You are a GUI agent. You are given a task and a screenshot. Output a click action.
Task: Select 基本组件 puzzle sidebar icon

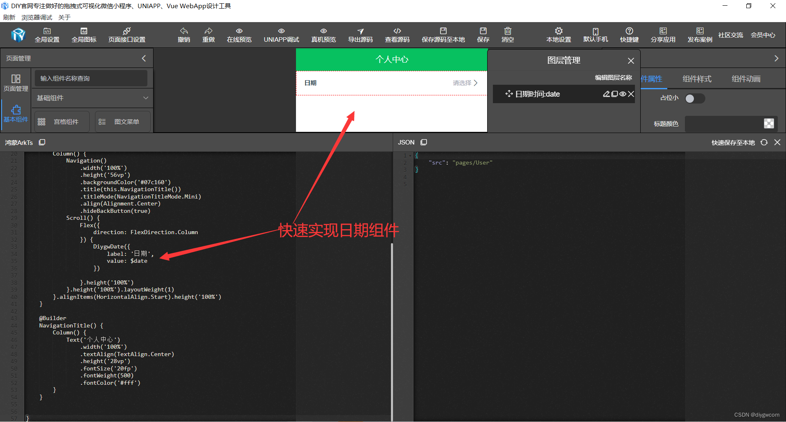[16, 113]
